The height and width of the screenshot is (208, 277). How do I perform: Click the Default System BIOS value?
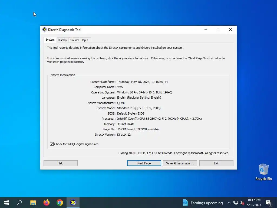click(x=131, y=113)
